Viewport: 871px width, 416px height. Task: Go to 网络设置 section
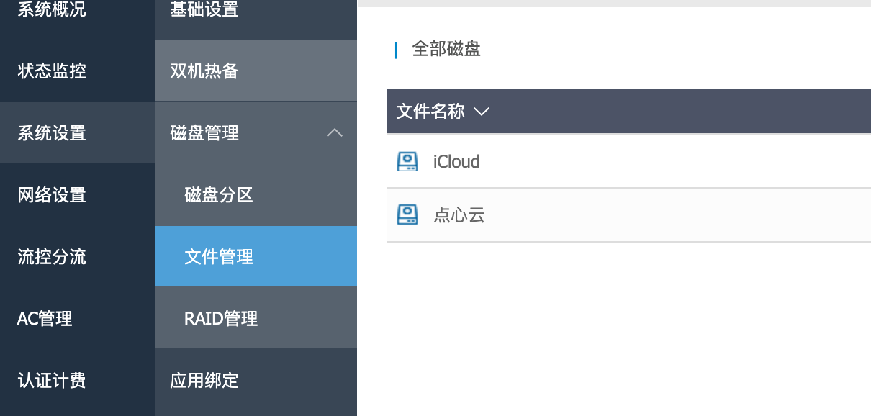point(52,195)
